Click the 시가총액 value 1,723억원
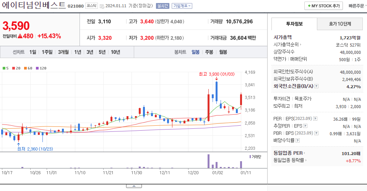 pyautogui.click(x=350, y=38)
